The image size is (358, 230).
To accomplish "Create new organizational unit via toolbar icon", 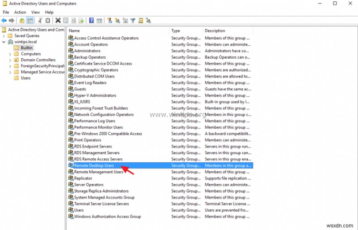I will [125, 21].
